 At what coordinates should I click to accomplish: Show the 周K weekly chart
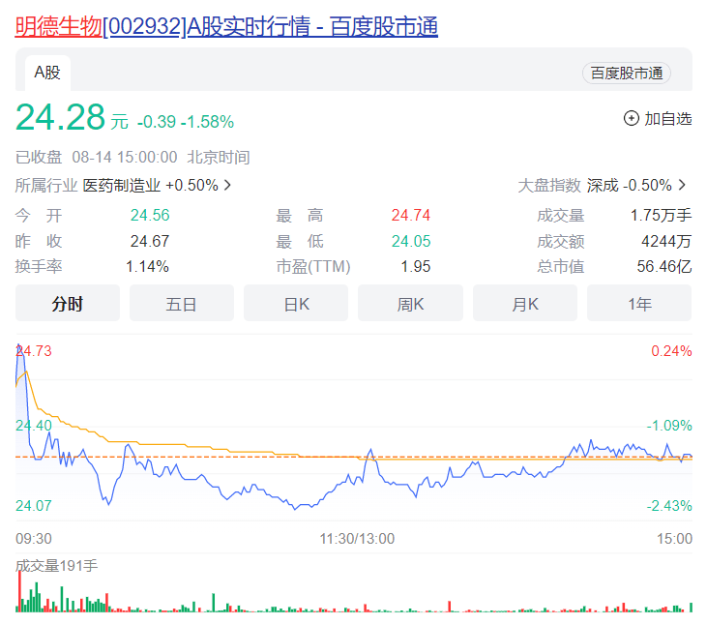(x=410, y=304)
